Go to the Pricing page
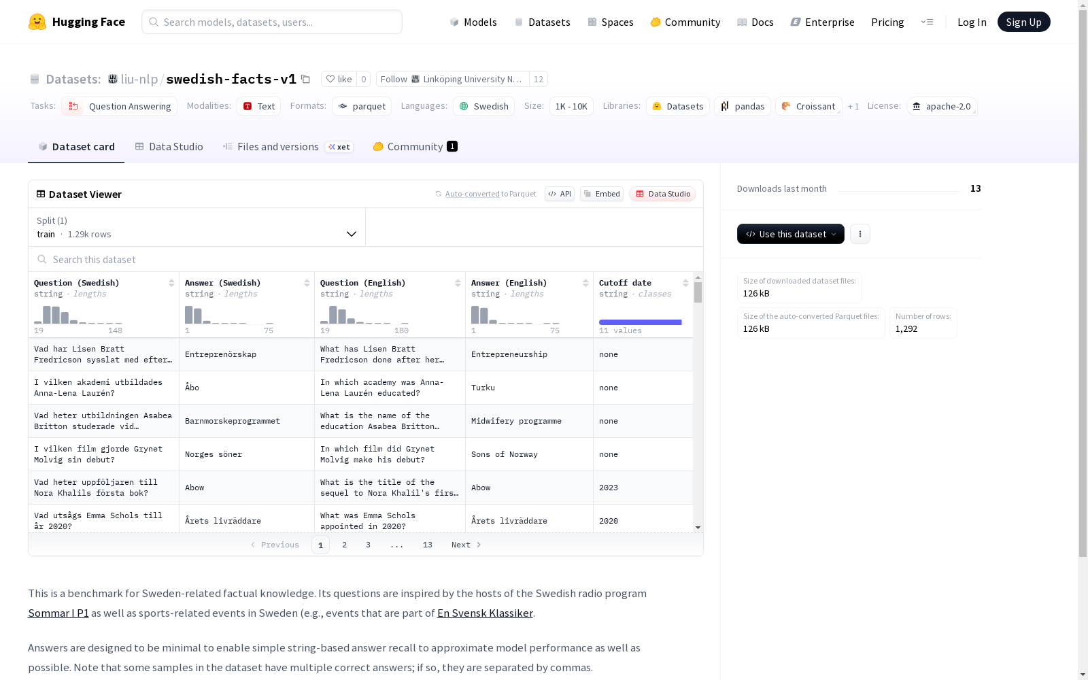 887,22
